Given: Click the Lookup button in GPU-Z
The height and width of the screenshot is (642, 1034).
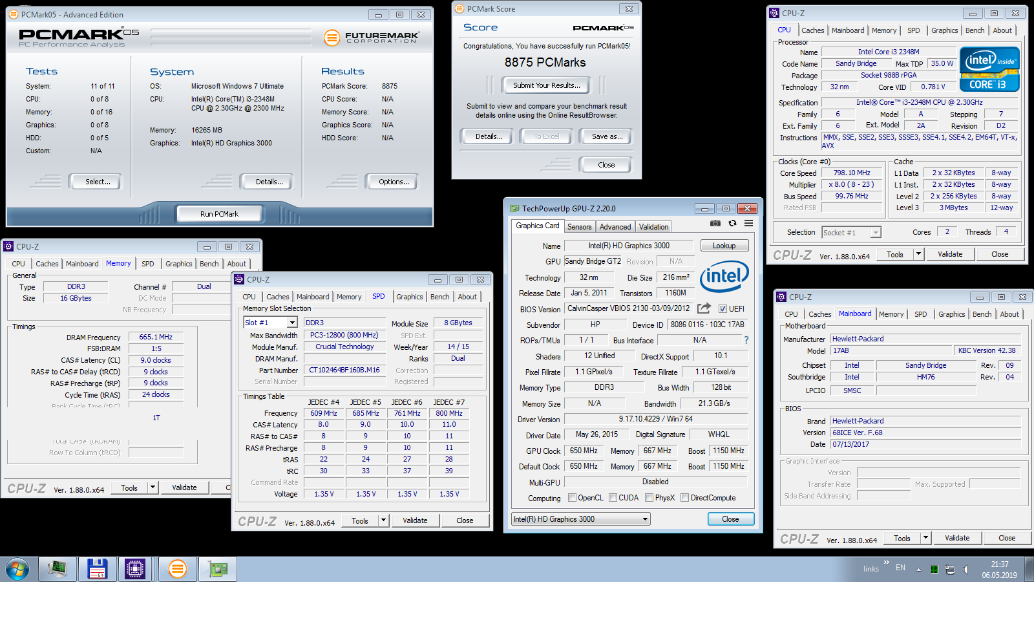Looking at the screenshot, I should [x=724, y=246].
